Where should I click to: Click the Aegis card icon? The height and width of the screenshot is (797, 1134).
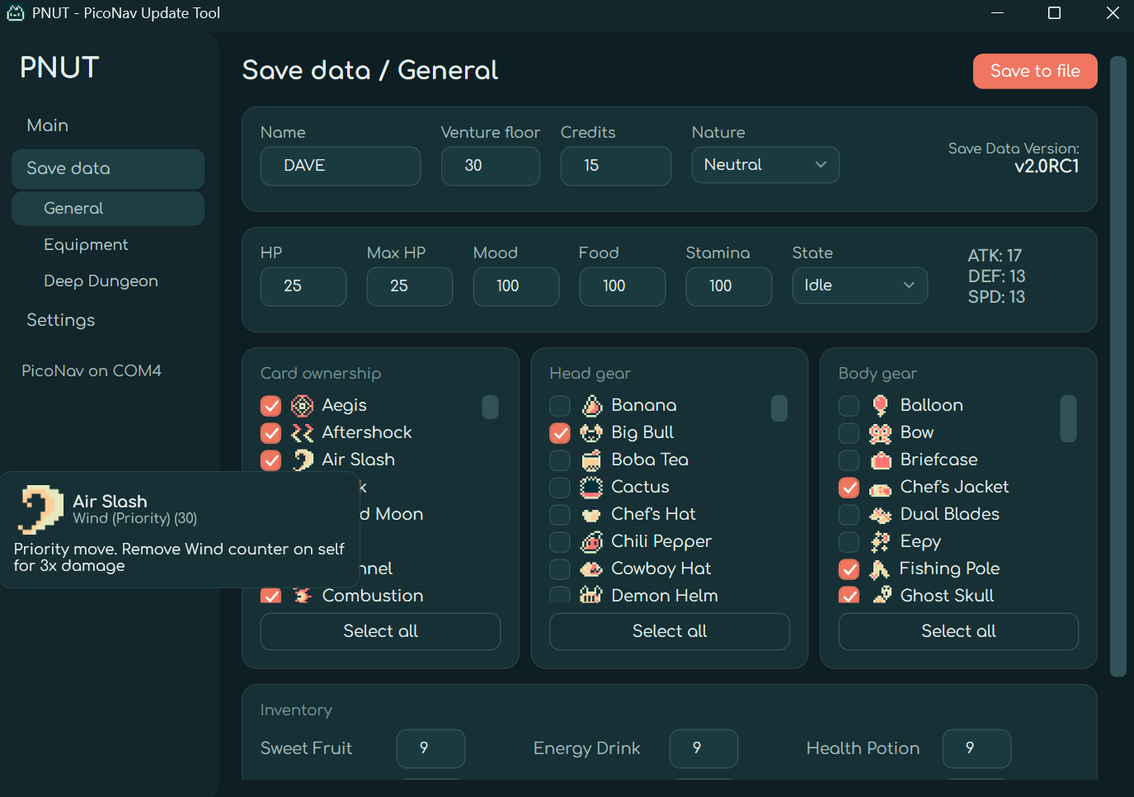303,405
